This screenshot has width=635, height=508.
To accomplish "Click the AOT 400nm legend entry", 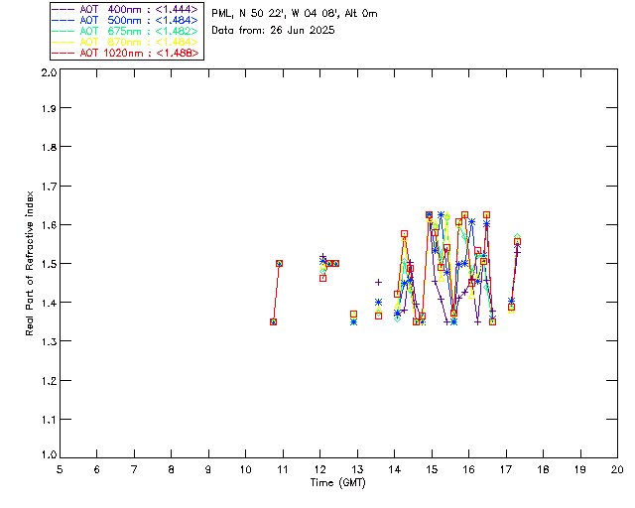I will [x=138, y=9].
